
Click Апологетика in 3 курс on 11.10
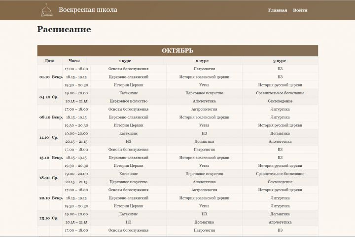[x=280, y=142]
